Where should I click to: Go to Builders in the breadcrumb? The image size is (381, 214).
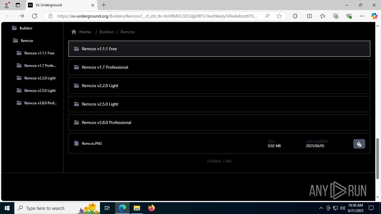107,32
